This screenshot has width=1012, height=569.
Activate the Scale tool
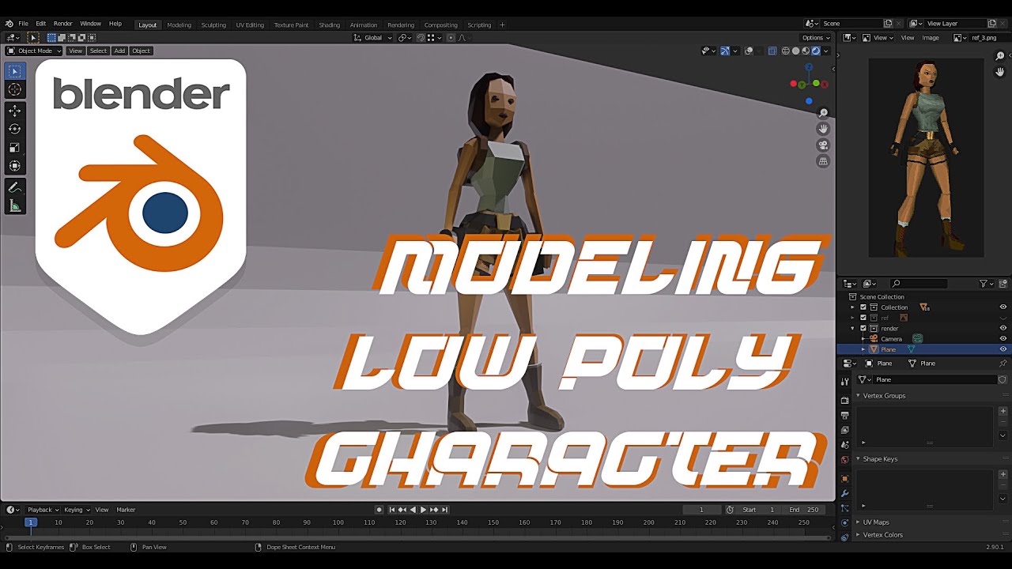(x=14, y=148)
